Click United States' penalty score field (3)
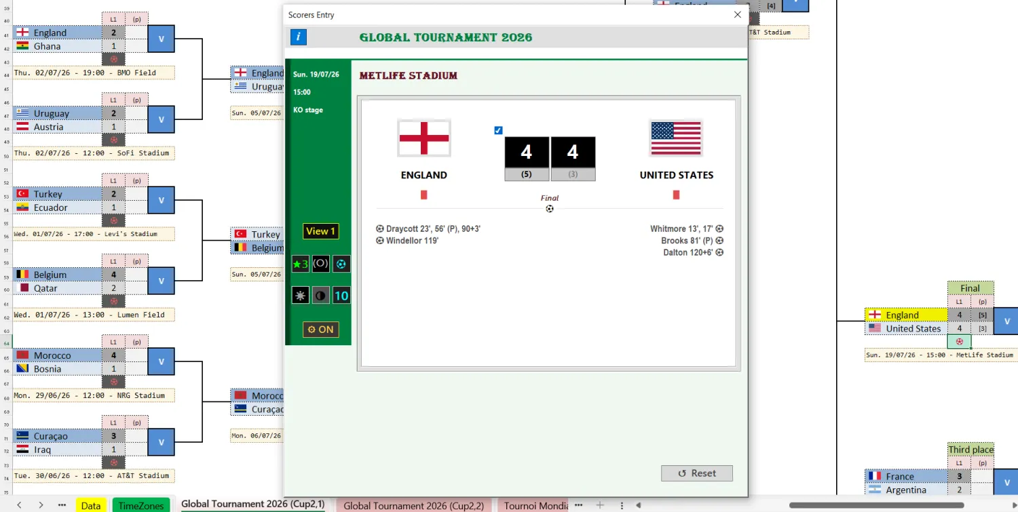The width and height of the screenshot is (1018, 512). [x=573, y=174]
